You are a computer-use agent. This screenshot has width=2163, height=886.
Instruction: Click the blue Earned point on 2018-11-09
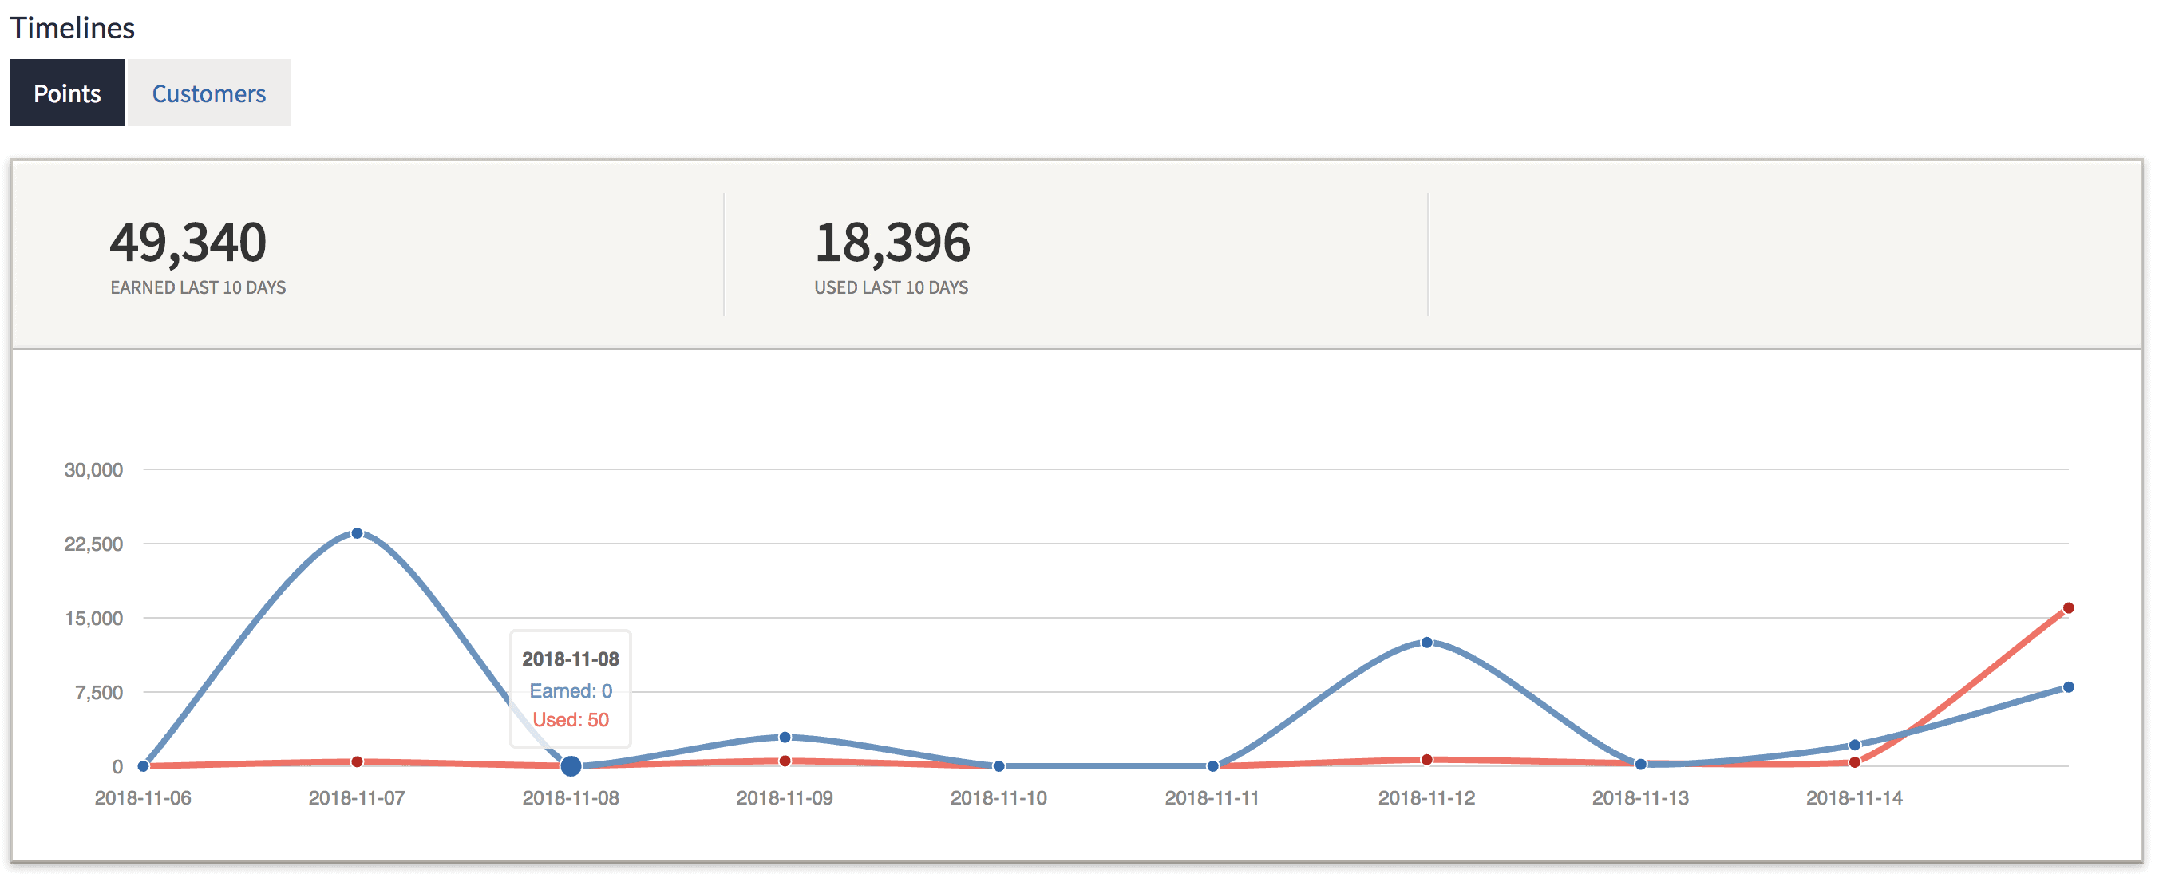click(785, 738)
